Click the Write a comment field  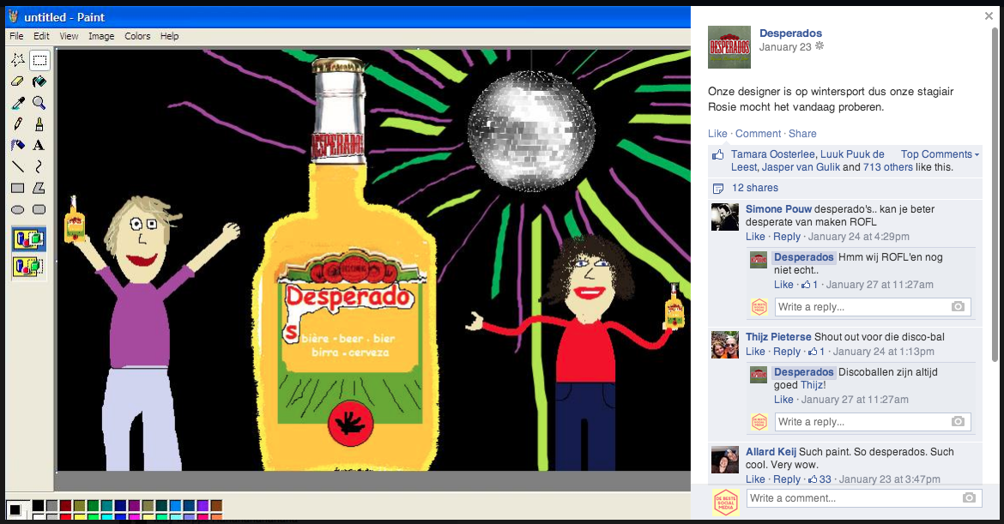pos(850,498)
